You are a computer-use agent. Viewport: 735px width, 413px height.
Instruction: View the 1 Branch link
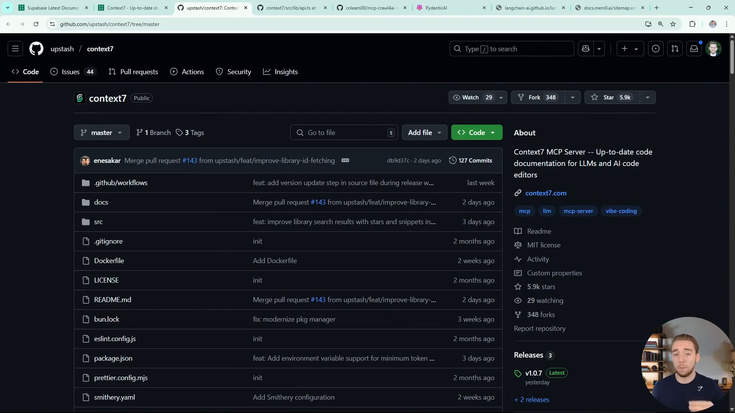(x=154, y=133)
